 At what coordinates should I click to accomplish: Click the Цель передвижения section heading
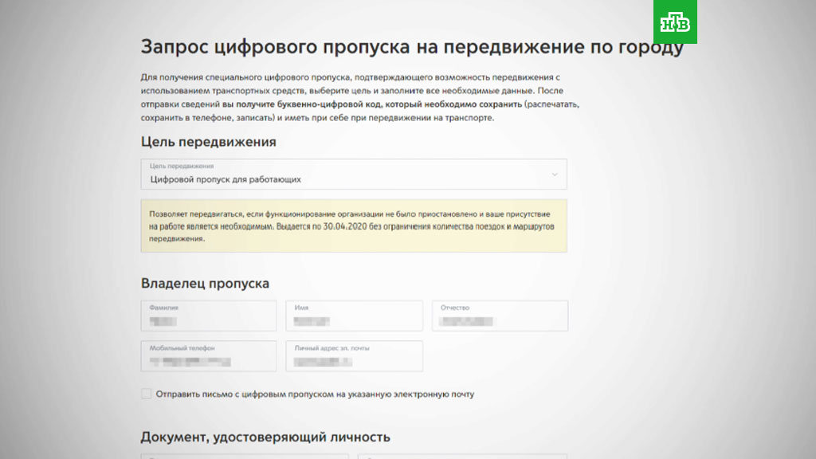[208, 142]
